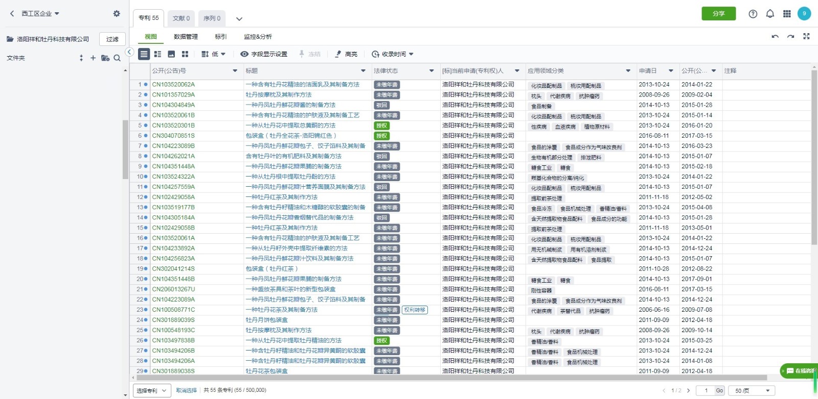Click the Go page button
Viewport: 818px width, 399px height.
click(719, 390)
